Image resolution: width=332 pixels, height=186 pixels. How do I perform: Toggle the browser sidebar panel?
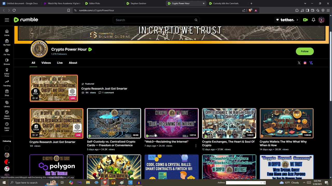[x=307, y=10]
